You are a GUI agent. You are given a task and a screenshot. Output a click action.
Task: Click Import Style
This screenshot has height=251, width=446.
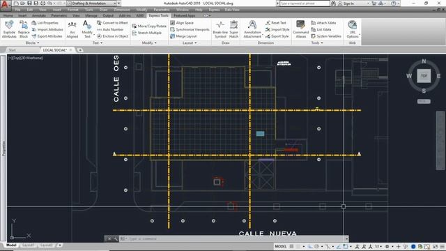click(277, 29)
